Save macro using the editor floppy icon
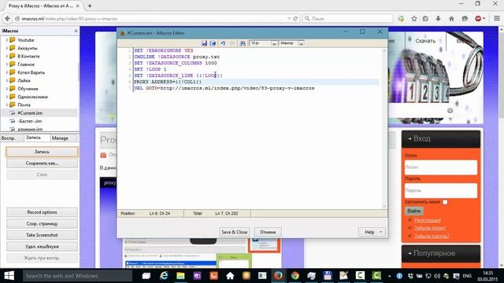This screenshot has height=283, width=504. pos(204,43)
